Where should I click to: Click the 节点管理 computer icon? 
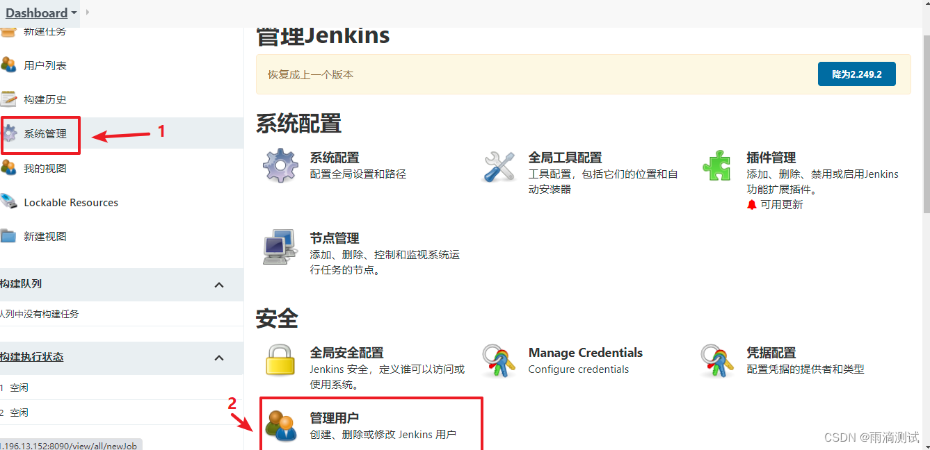[x=280, y=247]
